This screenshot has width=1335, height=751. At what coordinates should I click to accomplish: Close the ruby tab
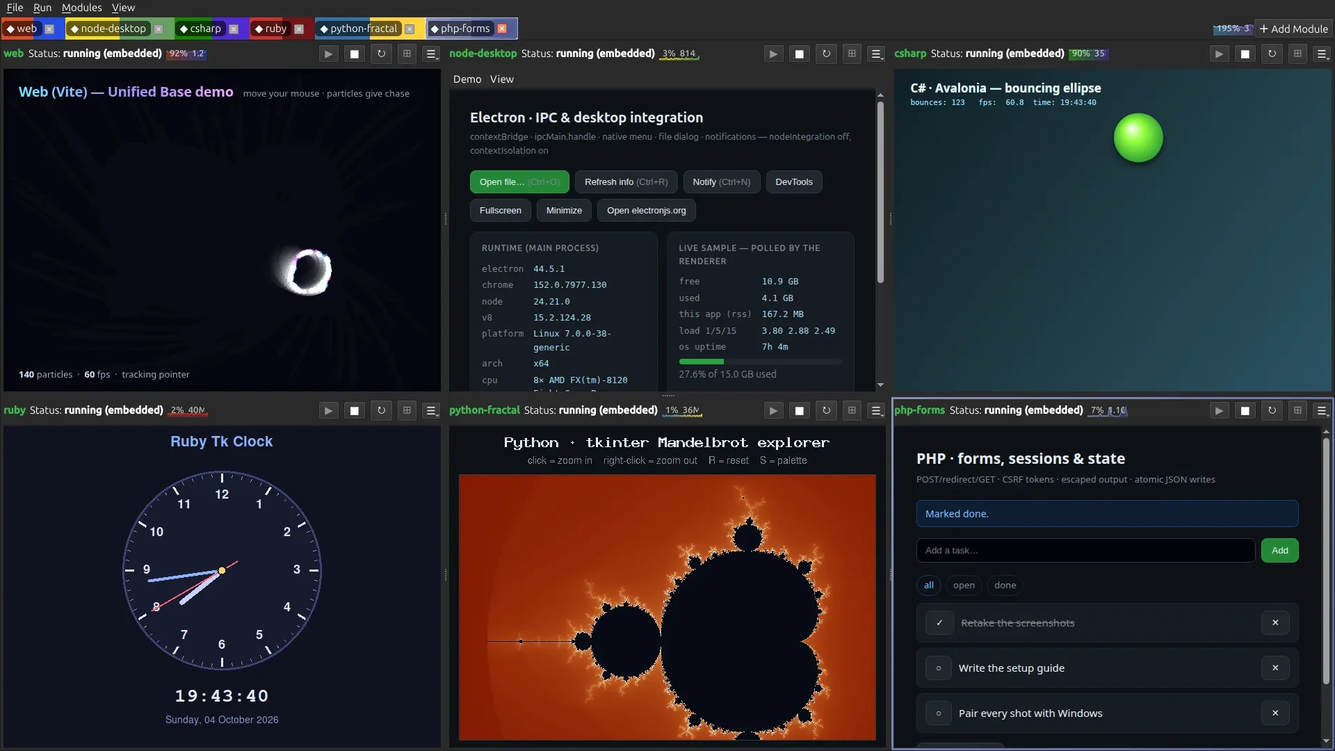299,29
